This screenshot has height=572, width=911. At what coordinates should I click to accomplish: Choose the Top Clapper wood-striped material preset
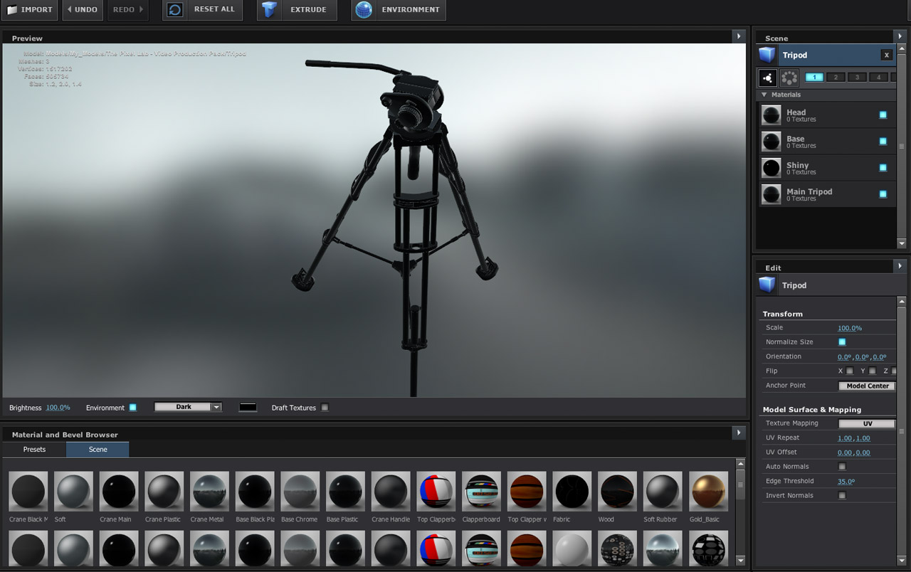tap(527, 491)
